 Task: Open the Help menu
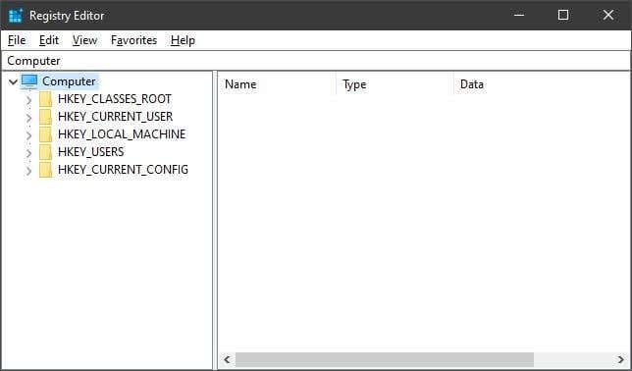(183, 40)
